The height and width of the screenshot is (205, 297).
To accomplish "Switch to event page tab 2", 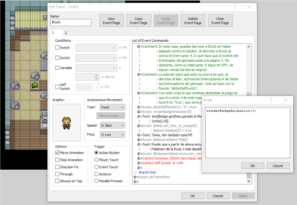I will (69, 33).
